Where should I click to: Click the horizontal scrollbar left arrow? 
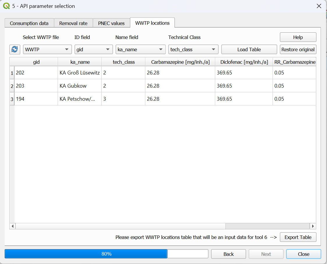(x=13, y=226)
